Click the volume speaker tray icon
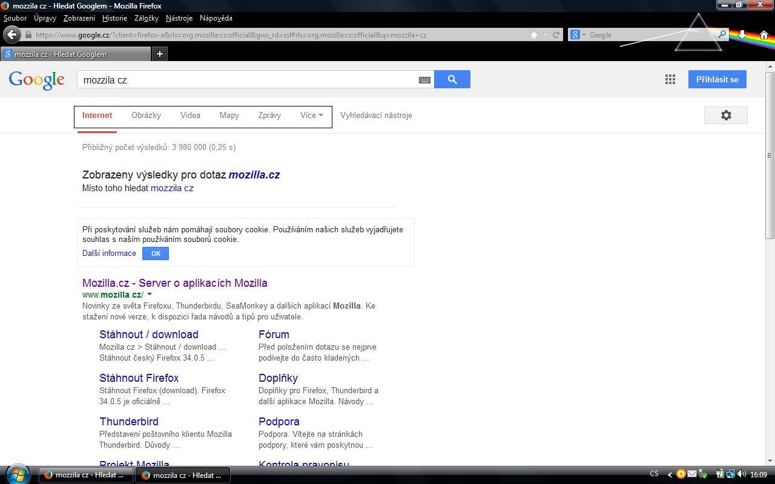Screen dimensions: 775x484 (x=742, y=474)
